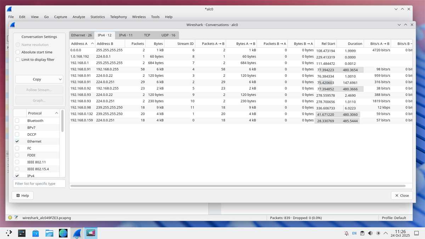Open the KDE application launcher

tap(9, 233)
